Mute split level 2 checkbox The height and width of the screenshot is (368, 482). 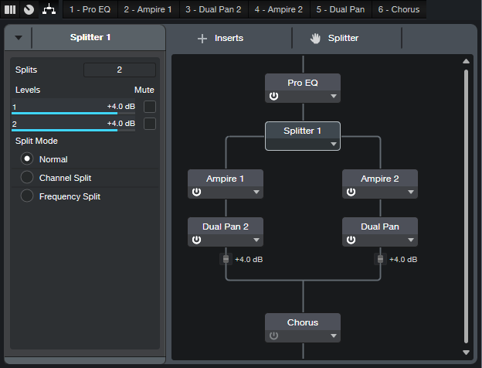pyautogui.click(x=150, y=124)
